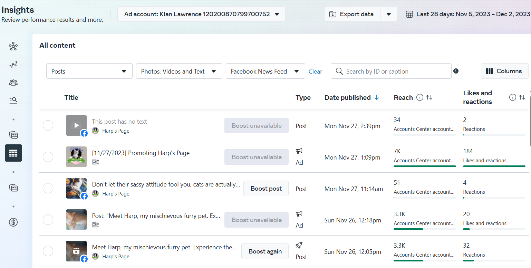Click the search list icon in sidebar
The width and height of the screenshot is (531, 268).
(13, 100)
